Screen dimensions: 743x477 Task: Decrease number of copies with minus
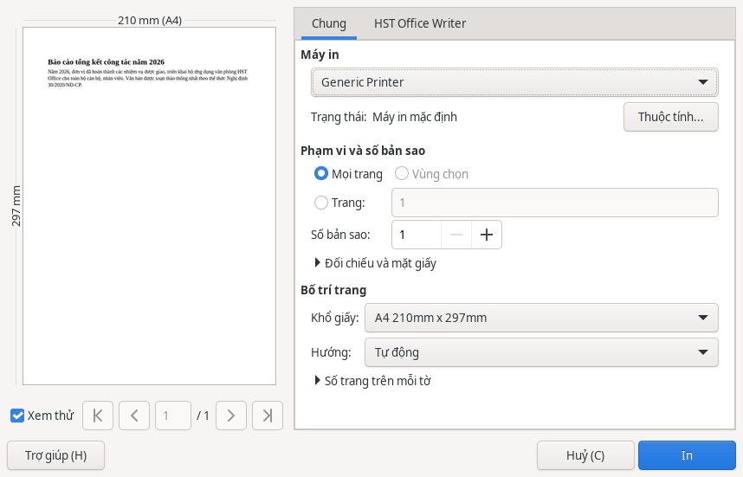[x=455, y=235]
